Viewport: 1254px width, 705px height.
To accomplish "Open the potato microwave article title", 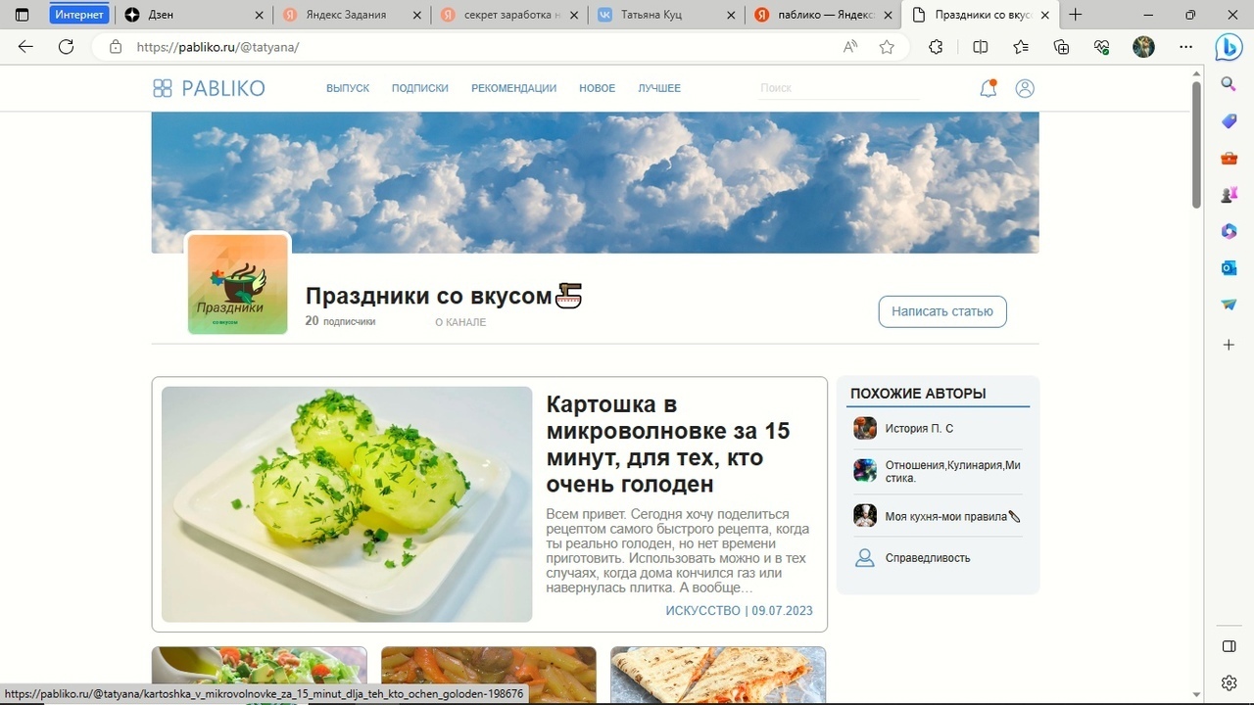I will coord(667,445).
